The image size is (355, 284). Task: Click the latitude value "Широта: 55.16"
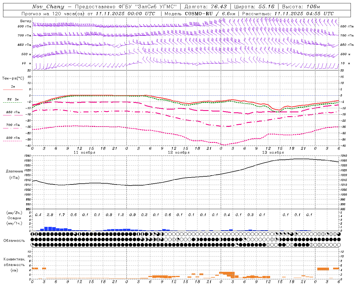coord(254,7)
